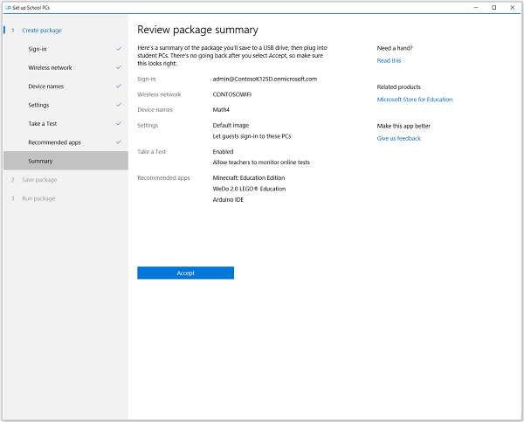This screenshot has height=422, width=524.
Task: Click the checkmark next to Sign-in
Action: click(x=119, y=49)
